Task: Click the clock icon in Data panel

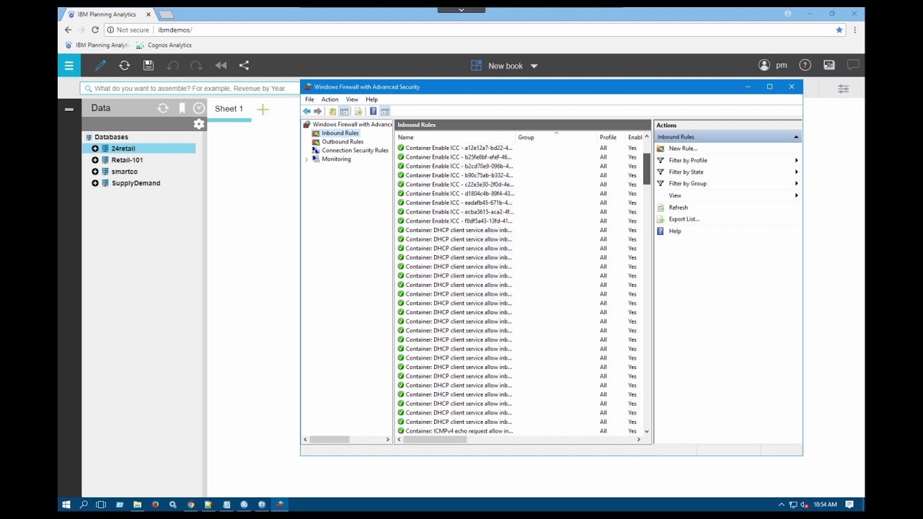Action: point(199,108)
